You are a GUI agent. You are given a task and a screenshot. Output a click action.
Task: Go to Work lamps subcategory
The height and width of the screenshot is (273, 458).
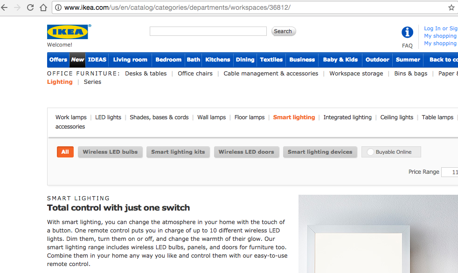[x=71, y=117]
